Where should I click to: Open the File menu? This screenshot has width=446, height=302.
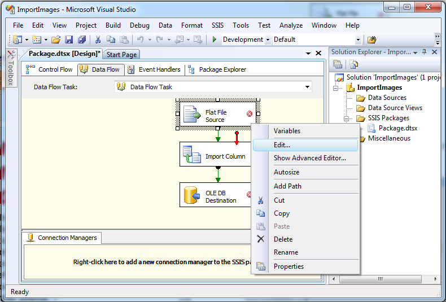(18, 25)
